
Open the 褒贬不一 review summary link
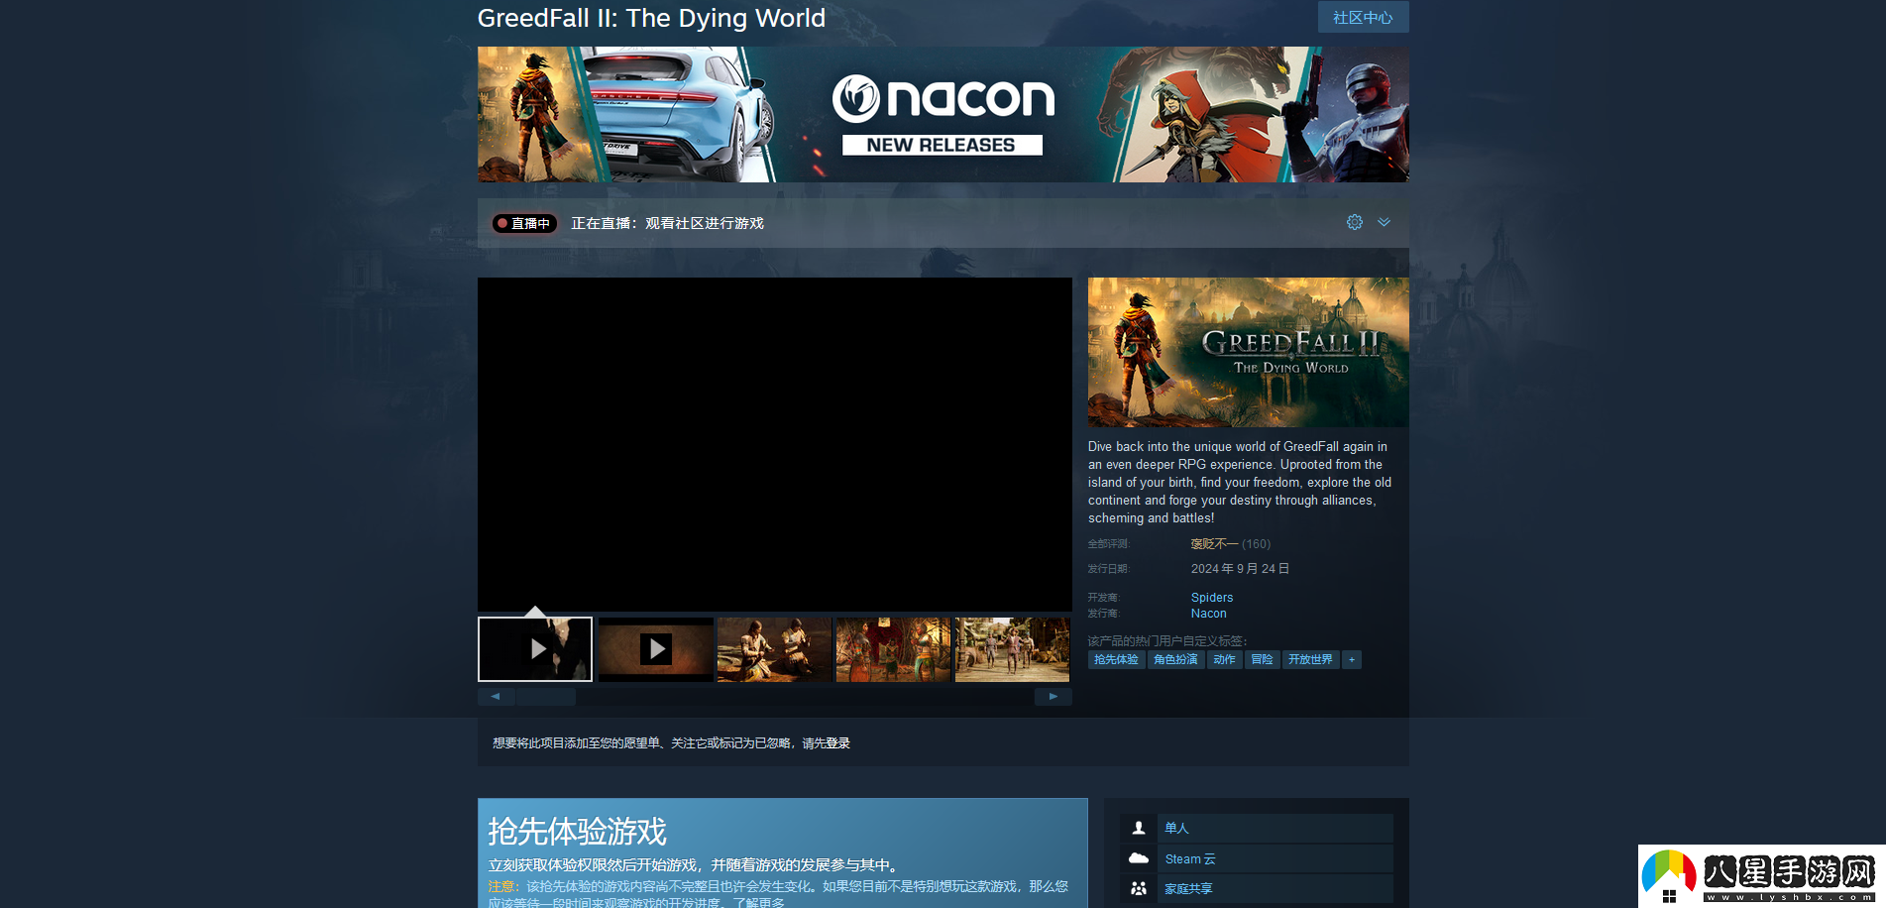click(1214, 543)
